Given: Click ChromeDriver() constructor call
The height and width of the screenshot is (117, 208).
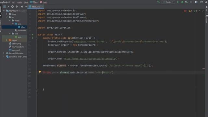Looking at the screenshot, I should [88, 45].
